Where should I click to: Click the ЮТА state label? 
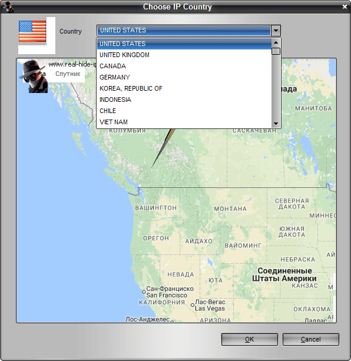tap(216, 280)
